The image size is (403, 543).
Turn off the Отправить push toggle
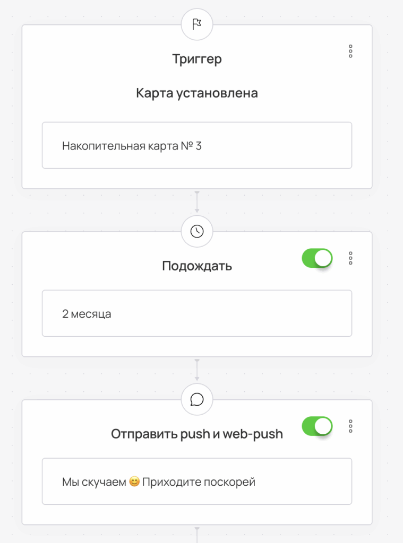(317, 426)
